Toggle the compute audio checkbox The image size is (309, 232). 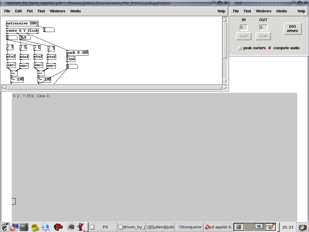coord(270,48)
